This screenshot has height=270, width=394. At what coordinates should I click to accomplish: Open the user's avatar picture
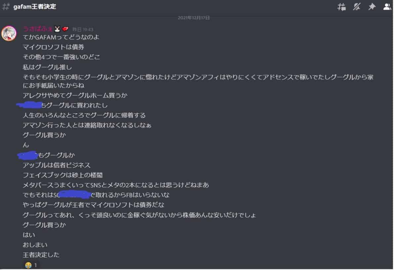point(9,33)
